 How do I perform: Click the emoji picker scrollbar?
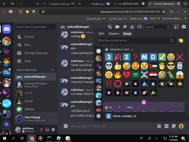pyautogui.click(x=185, y=50)
